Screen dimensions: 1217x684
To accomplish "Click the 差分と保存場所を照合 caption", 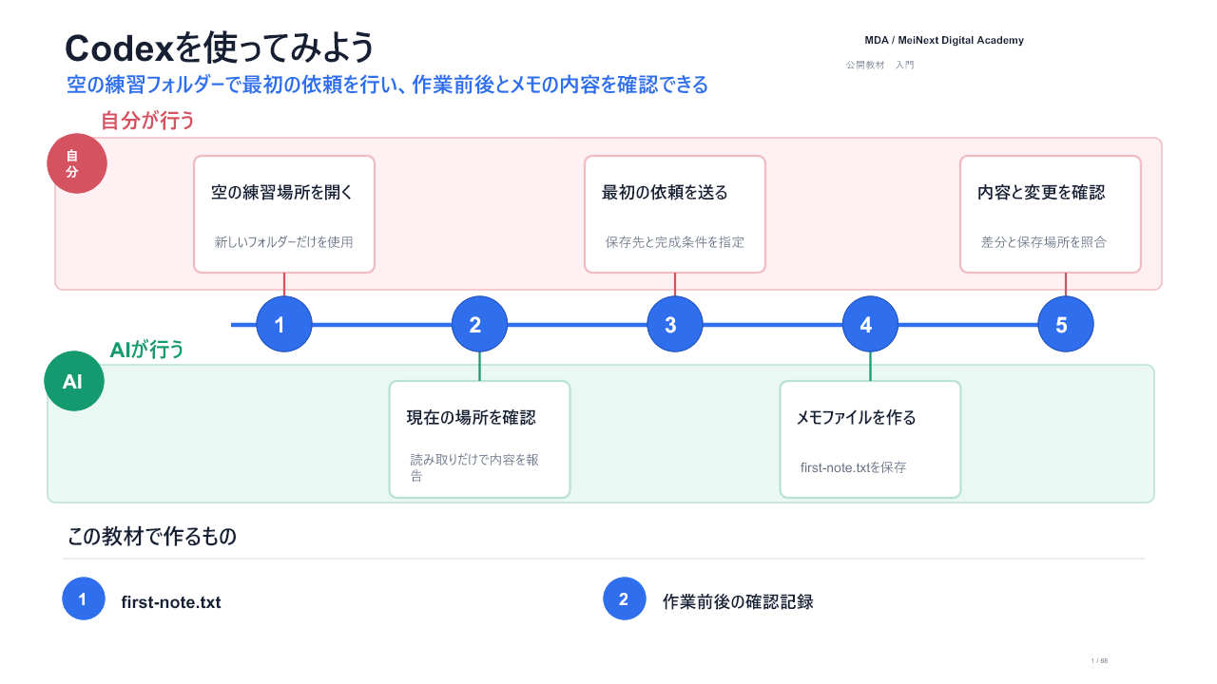I will click(1044, 242).
